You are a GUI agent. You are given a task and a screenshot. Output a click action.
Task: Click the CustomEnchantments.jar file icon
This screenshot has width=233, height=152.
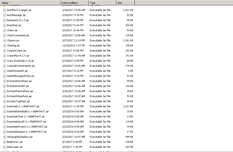pyautogui.click(x=5, y=66)
